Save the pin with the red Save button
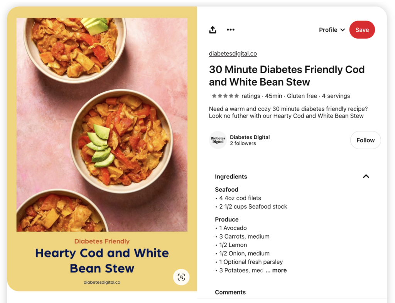 click(362, 30)
